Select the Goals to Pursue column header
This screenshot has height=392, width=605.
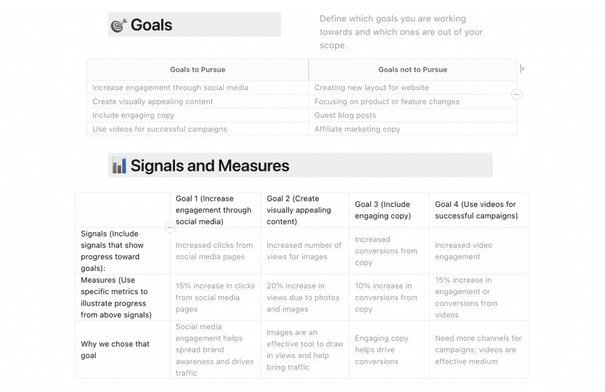click(197, 70)
